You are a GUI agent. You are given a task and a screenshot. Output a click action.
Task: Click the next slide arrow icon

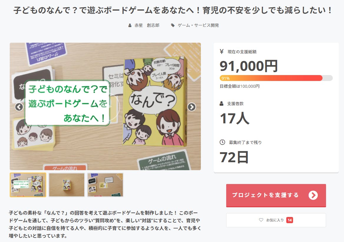pyautogui.click(x=191, y=107)
